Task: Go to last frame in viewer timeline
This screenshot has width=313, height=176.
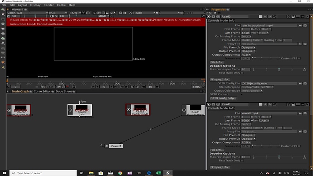Action: (116, 87)
